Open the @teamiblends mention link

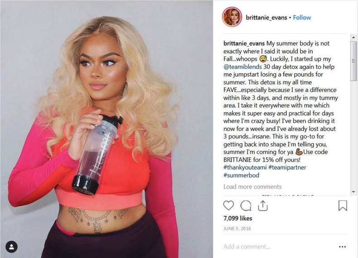tap(242, 67)
